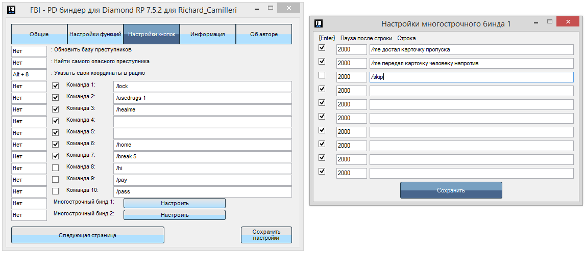Click the FBI app icon in main window title bar
585x253 pixels.
11,9
